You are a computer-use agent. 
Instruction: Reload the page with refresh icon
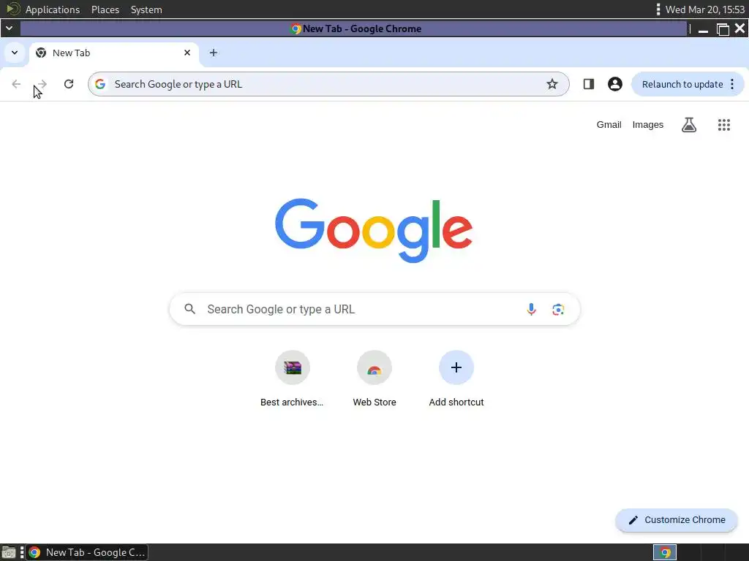(69, 84)
